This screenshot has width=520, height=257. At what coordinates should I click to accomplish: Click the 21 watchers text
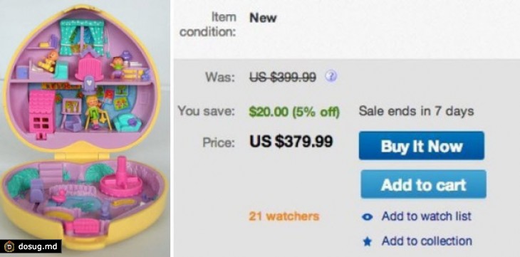[284, 216]
